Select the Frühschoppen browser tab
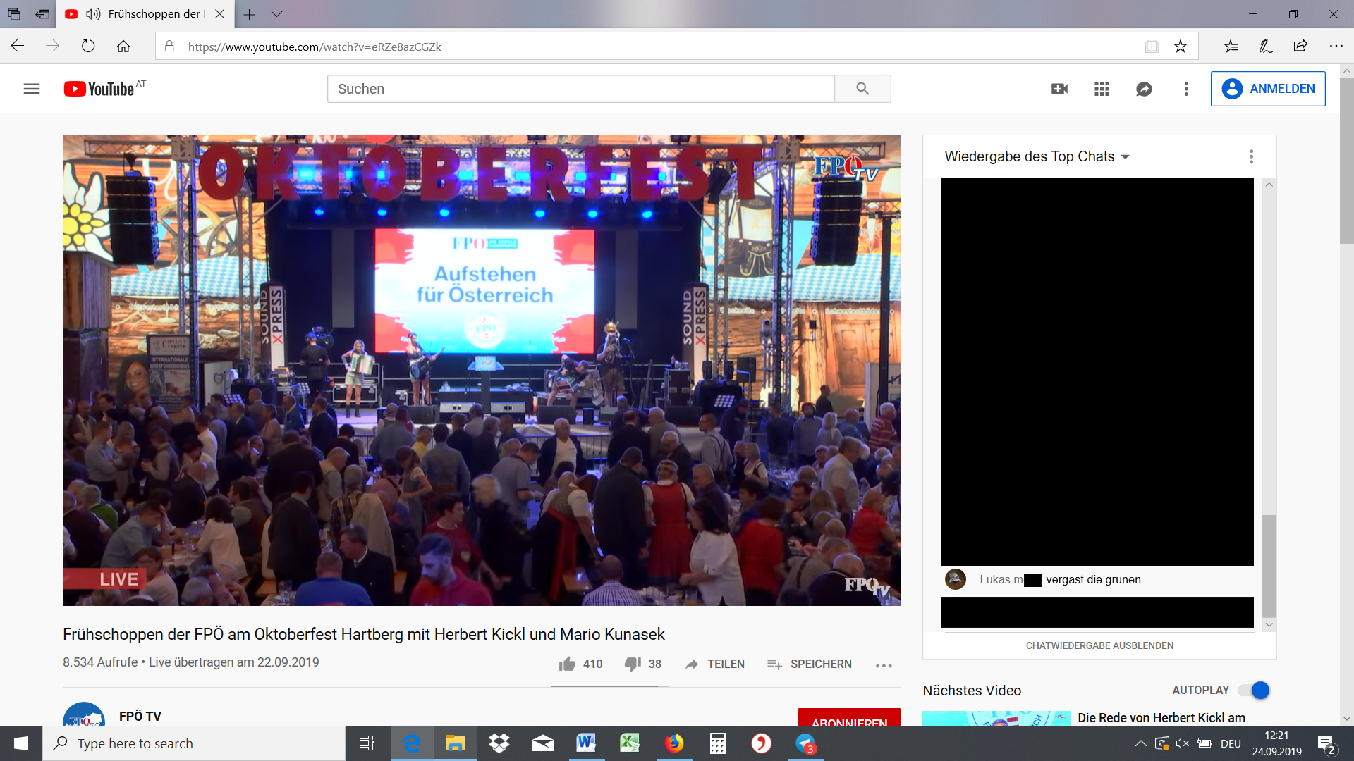Viewport: 1354px width, 761px height. (155, 14)
